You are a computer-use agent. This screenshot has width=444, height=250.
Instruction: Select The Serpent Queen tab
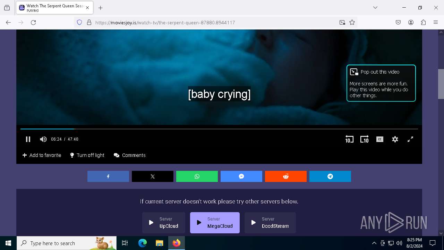(54, 8)
